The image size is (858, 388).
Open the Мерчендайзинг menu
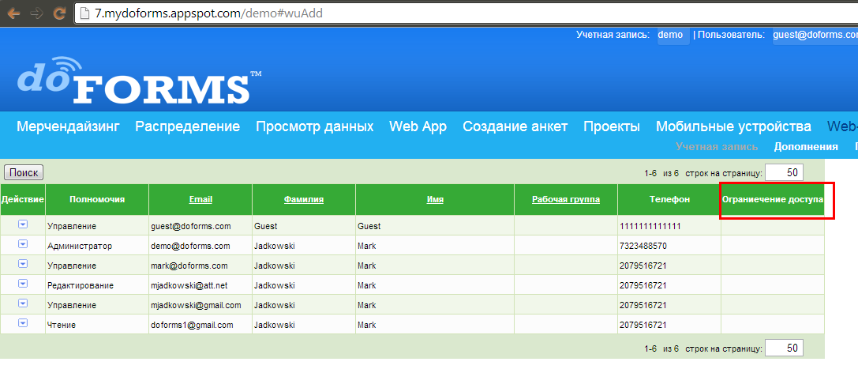point(68,126)
